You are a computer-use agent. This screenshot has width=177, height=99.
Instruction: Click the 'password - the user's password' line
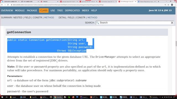[x=28, y=92]
